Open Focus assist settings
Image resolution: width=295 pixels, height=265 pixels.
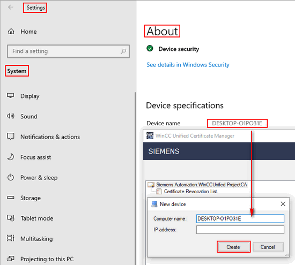pos(35,157)
